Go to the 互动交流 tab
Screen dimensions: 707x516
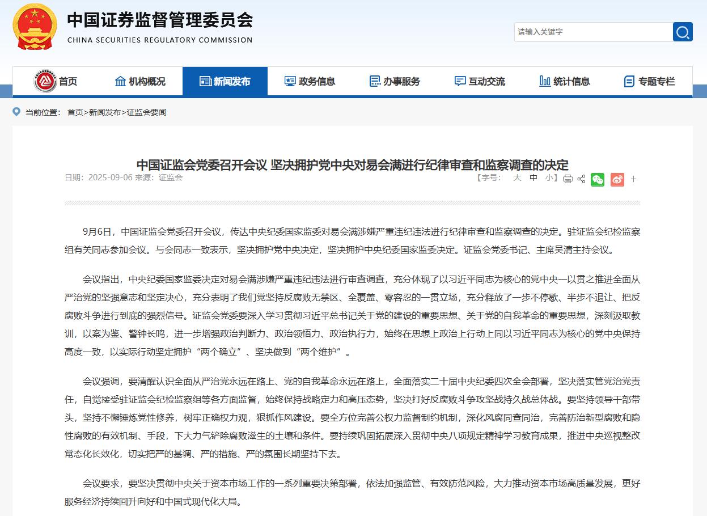pos(480,81)
